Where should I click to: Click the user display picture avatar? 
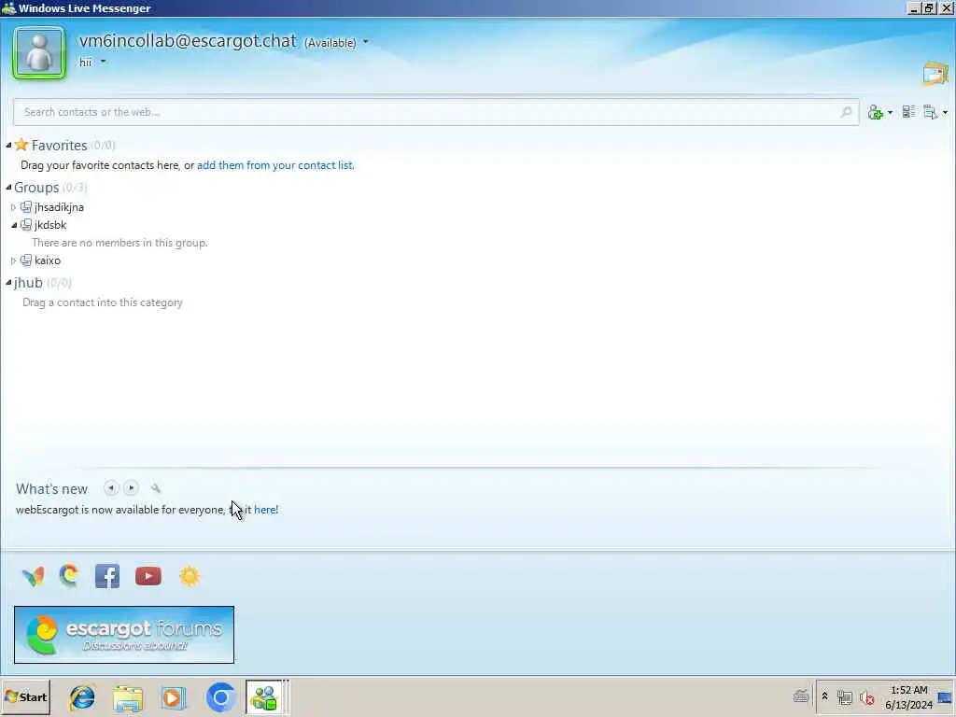coord(39,53)
